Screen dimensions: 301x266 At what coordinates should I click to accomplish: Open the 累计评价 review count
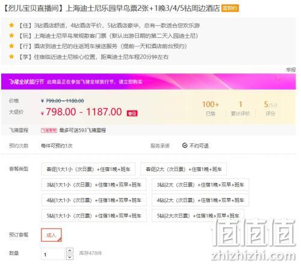click(x=240, y=108)
